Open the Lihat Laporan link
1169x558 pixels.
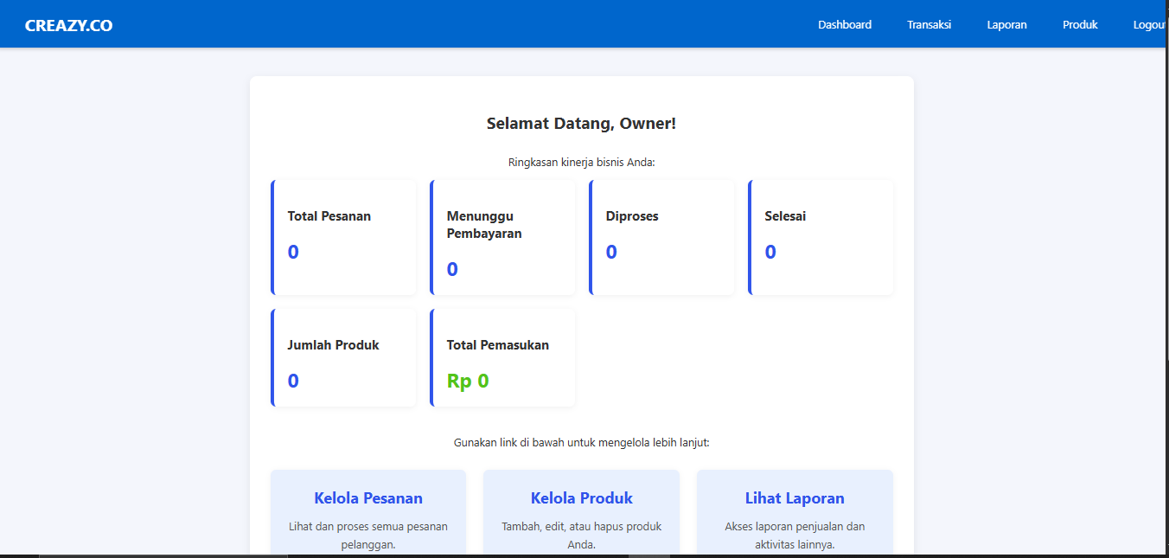[795, 497]
